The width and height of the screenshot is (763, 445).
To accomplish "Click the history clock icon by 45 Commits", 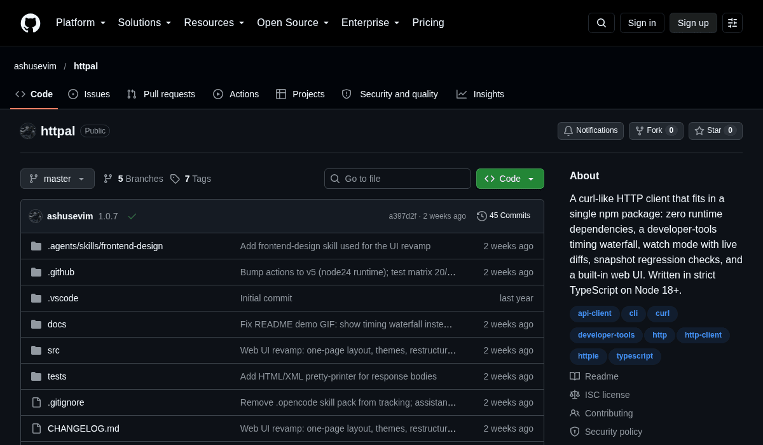I will 482,216.
